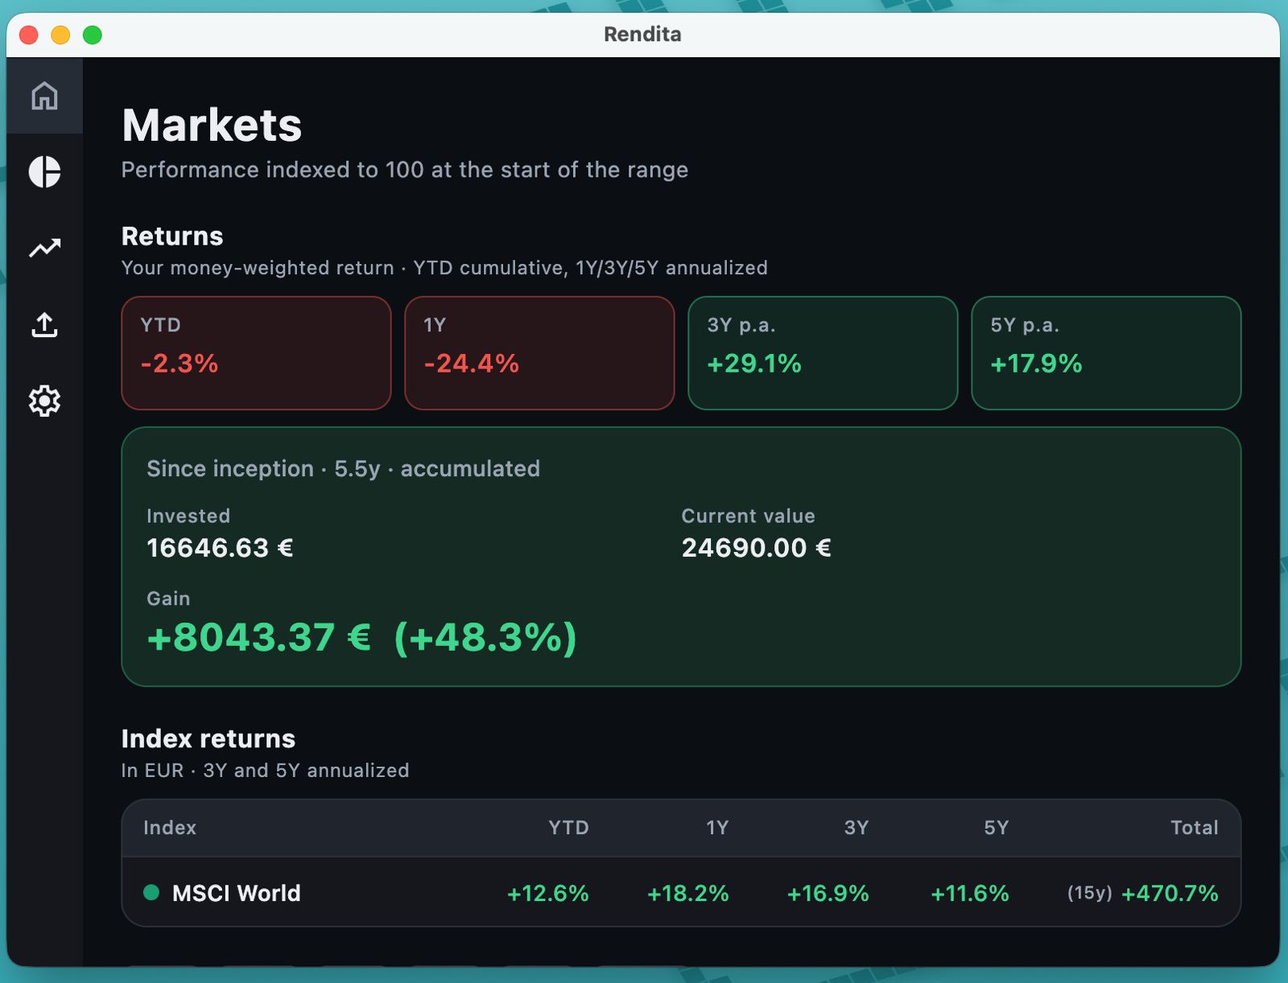This screenshot has height=983, width=1288.
Task: Select the 3Y p.a. +29.1% card
Action: click(823, 353)
